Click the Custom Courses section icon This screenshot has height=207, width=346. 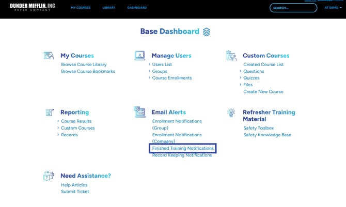(x=231, y=56)
